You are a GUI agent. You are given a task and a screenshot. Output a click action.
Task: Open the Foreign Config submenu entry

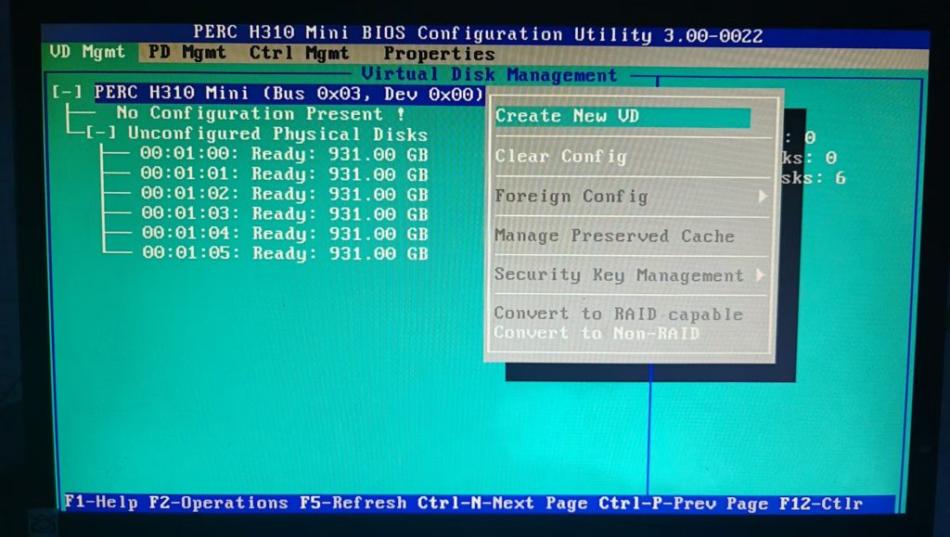[571, 196]
